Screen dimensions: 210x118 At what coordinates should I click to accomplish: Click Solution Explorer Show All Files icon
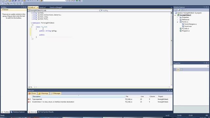[x=178, y=10]
